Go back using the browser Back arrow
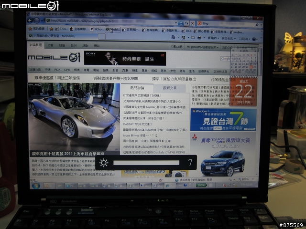This screenshot has width=306, height=229. [x=30, y=21]
